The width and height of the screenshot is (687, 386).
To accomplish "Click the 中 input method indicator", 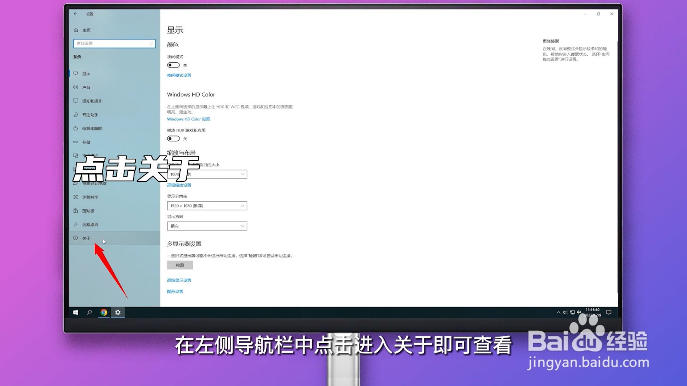I will tap(579, 312).
